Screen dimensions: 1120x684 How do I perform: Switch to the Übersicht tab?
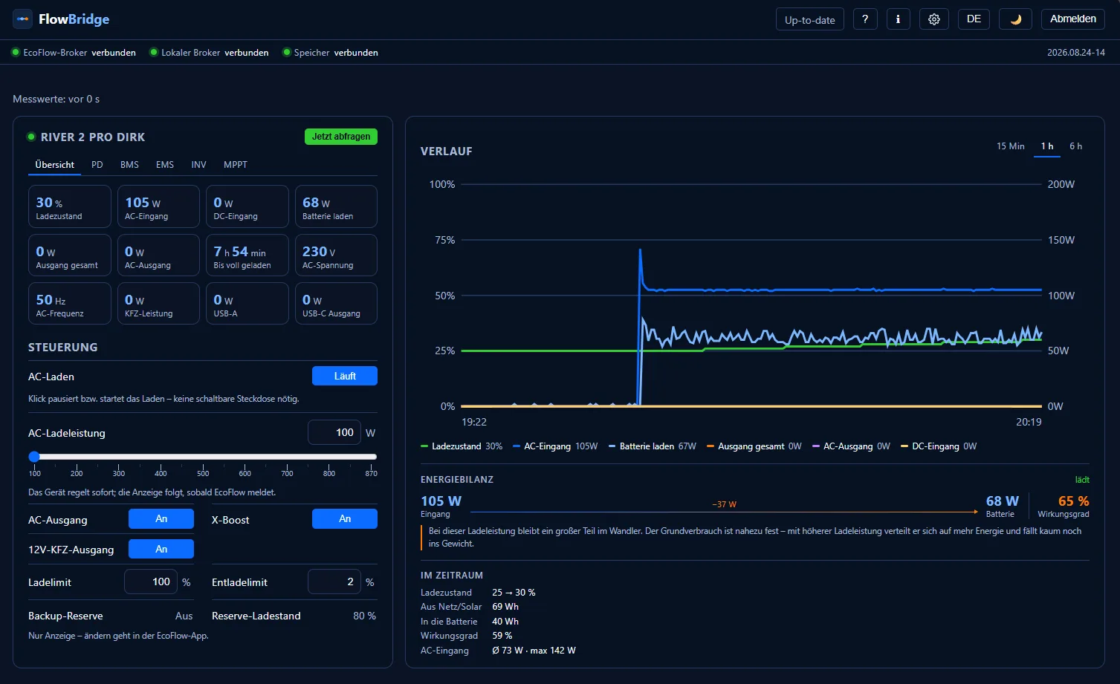54,165
